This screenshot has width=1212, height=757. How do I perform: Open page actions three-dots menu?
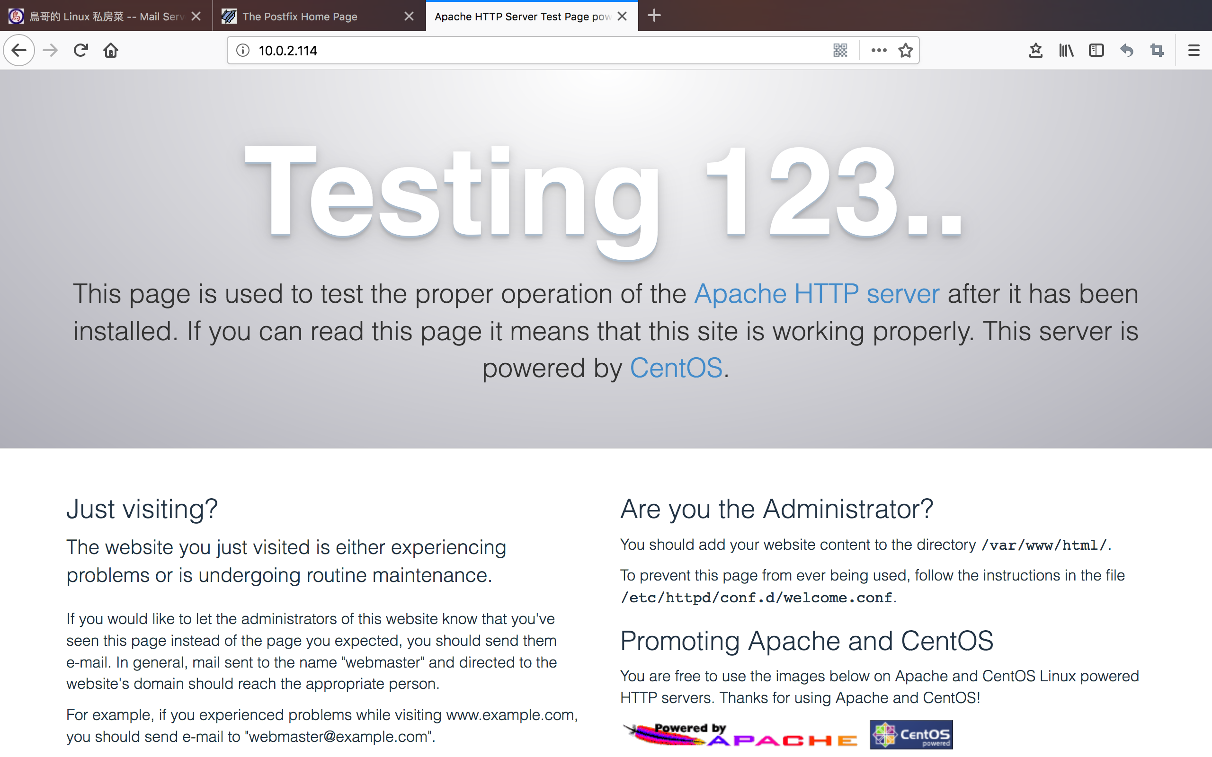tap(878, 50)
